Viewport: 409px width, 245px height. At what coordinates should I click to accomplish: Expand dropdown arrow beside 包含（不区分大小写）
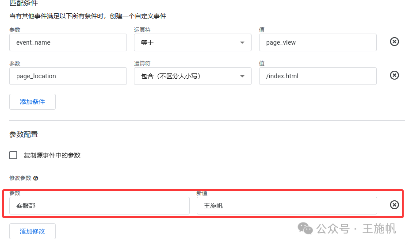(x=242, y=76)
